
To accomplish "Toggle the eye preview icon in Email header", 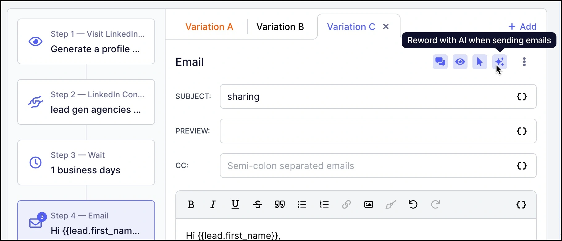I will pos(460,62).
